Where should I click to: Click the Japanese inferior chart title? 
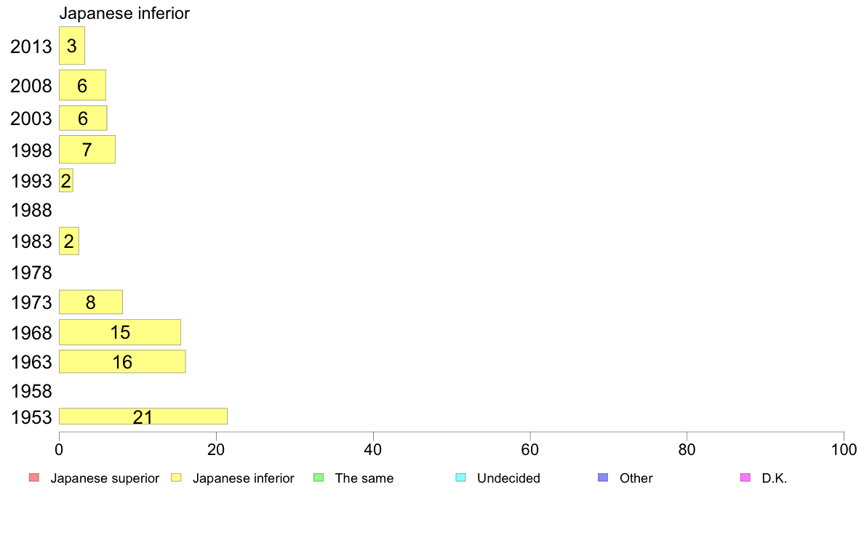124,13
